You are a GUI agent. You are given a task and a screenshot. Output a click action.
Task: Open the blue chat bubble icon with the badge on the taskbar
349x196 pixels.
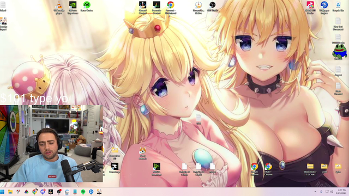[x=43, y=192]
